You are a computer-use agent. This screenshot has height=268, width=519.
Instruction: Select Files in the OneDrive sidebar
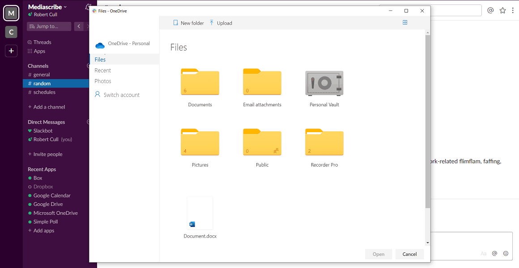pyautogui.click(x=124, y=59)
